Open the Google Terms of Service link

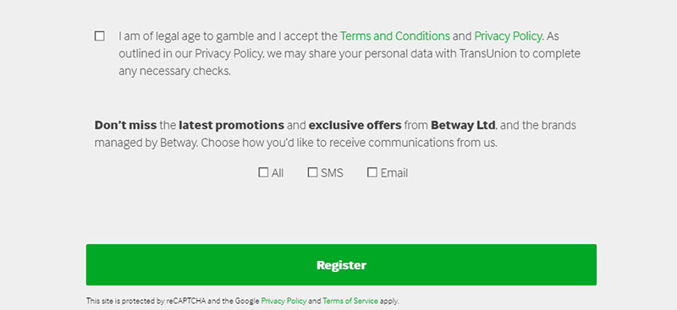coord(350,301)
